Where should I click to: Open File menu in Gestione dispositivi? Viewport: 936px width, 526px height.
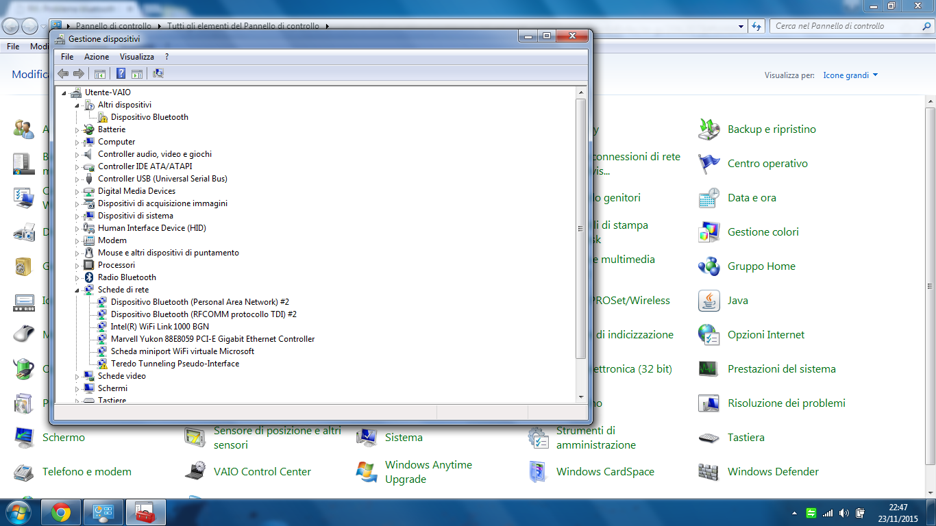(x=67, y=57)
